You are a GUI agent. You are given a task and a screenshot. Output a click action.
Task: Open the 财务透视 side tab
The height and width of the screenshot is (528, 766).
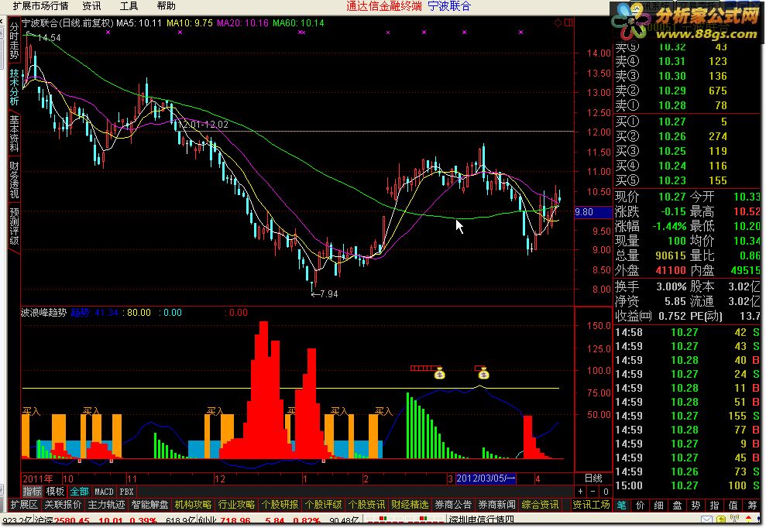tap(14, 180)
